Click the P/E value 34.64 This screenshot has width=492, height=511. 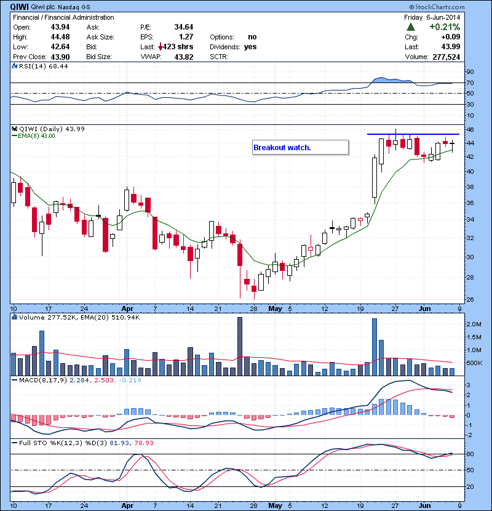pos(184,27)
